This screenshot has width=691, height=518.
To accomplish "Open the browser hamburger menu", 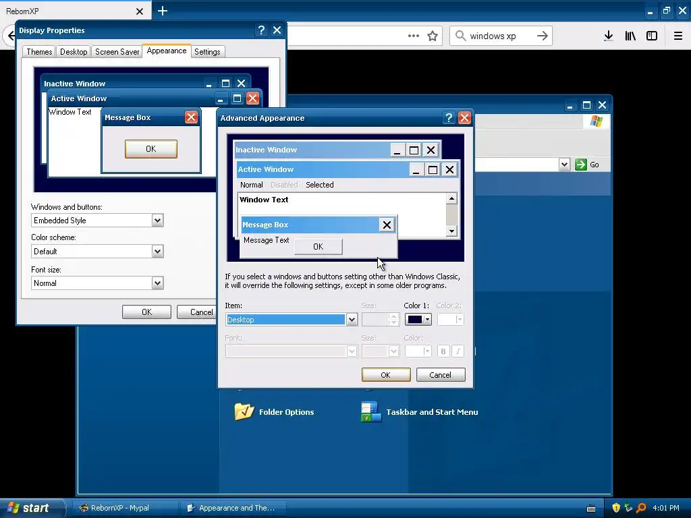I will coord(678,36).
